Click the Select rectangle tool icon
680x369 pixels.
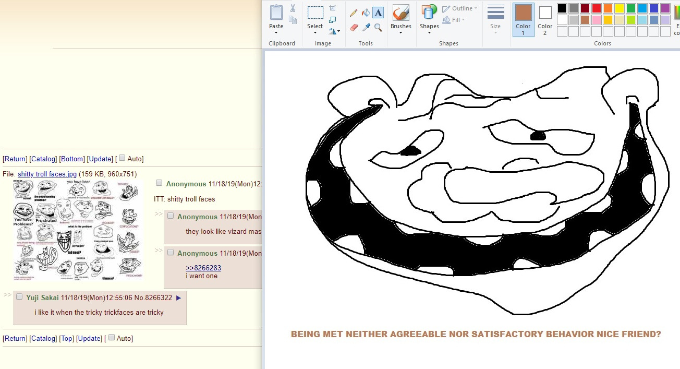315,13
